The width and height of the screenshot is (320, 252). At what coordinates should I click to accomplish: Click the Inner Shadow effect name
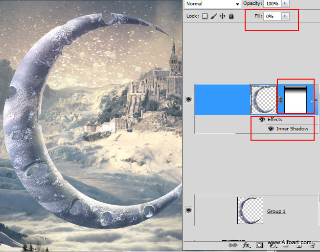tap(292, 129)
